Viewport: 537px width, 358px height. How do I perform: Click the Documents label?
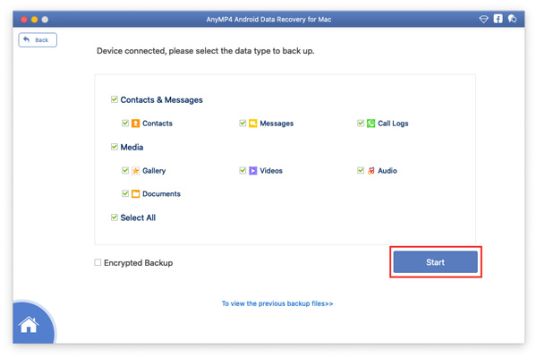[x=161, y=194]
